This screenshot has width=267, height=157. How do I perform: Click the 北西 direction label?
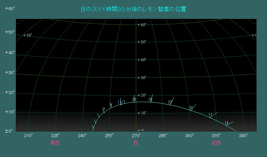click(x=216, y=143)
